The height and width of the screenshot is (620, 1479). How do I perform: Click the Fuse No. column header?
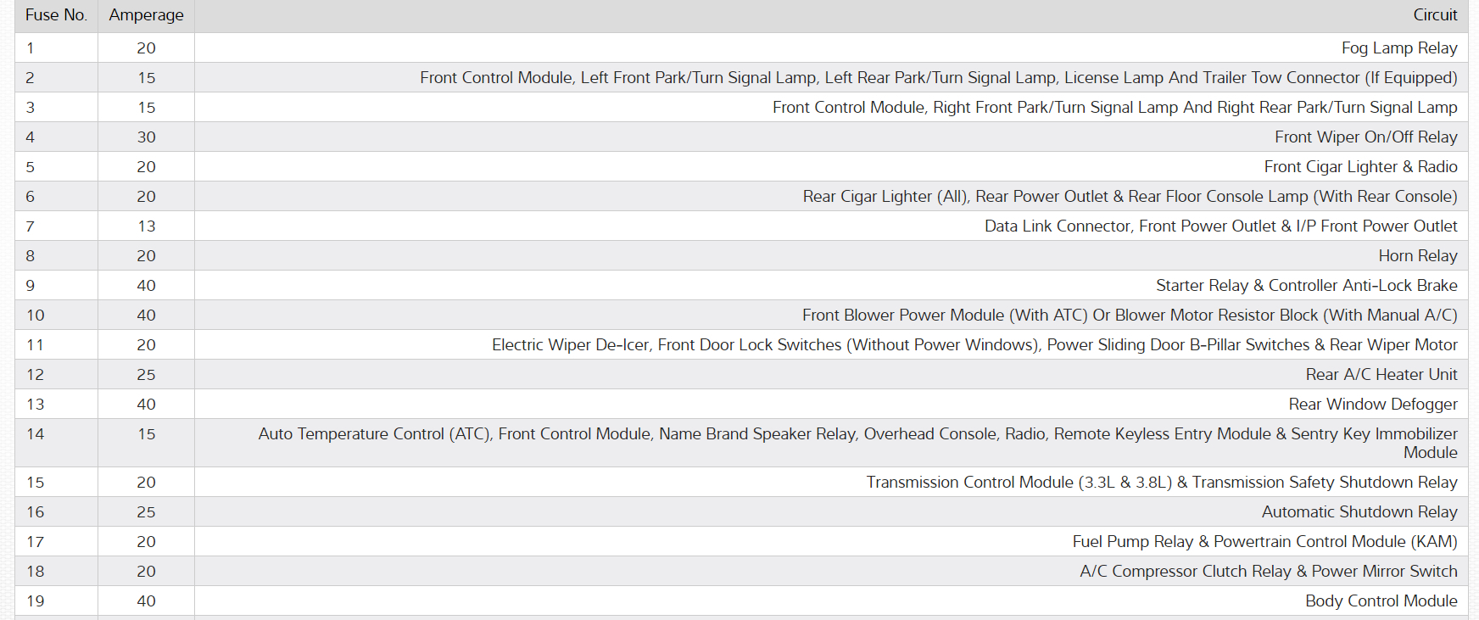[56, 15]
